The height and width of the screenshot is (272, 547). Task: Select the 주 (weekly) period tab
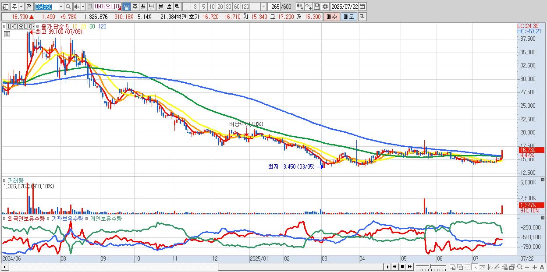point(135,7)
